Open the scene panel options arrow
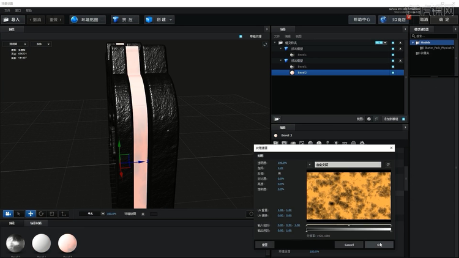459x258 pixels. [x=405, y=29]
